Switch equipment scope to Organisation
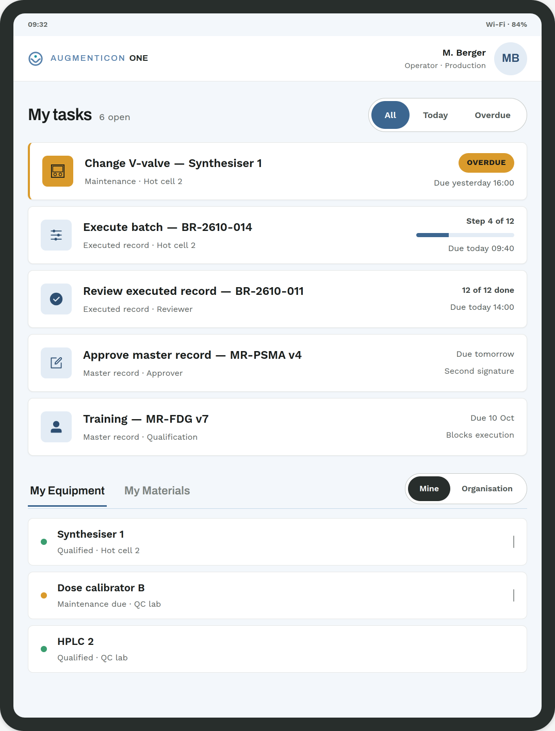 pos(487,489)
